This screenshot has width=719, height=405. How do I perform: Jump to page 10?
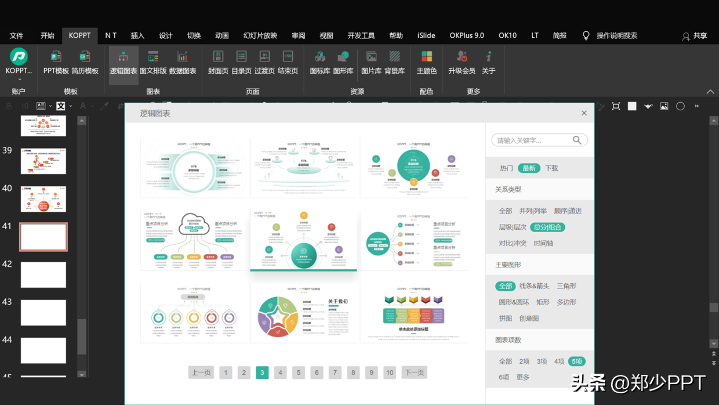point(390,373)
